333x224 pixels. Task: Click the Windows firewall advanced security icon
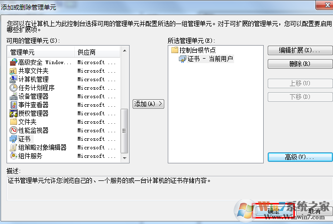coord(14,62)
